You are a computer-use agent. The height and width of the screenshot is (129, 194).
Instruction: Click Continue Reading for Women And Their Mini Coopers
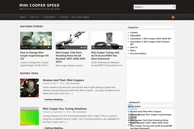pos(54,100)
